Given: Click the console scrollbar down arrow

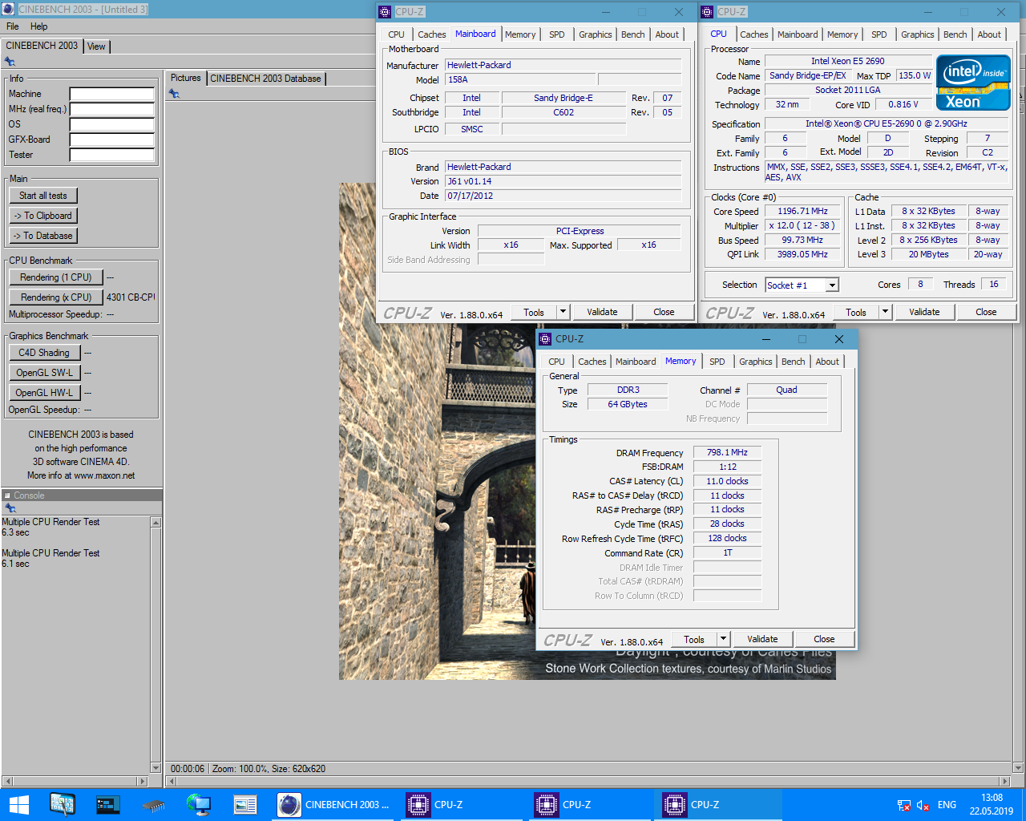Looking at the screenshot, I should (x=156, y=768).
